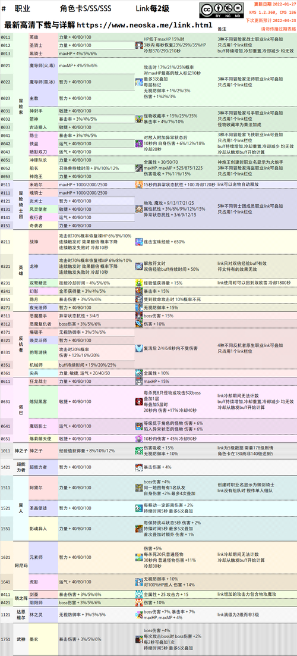Click the 阿黛尔 icon beside '同一地图每有1名队友'

(x=138, y=488)
